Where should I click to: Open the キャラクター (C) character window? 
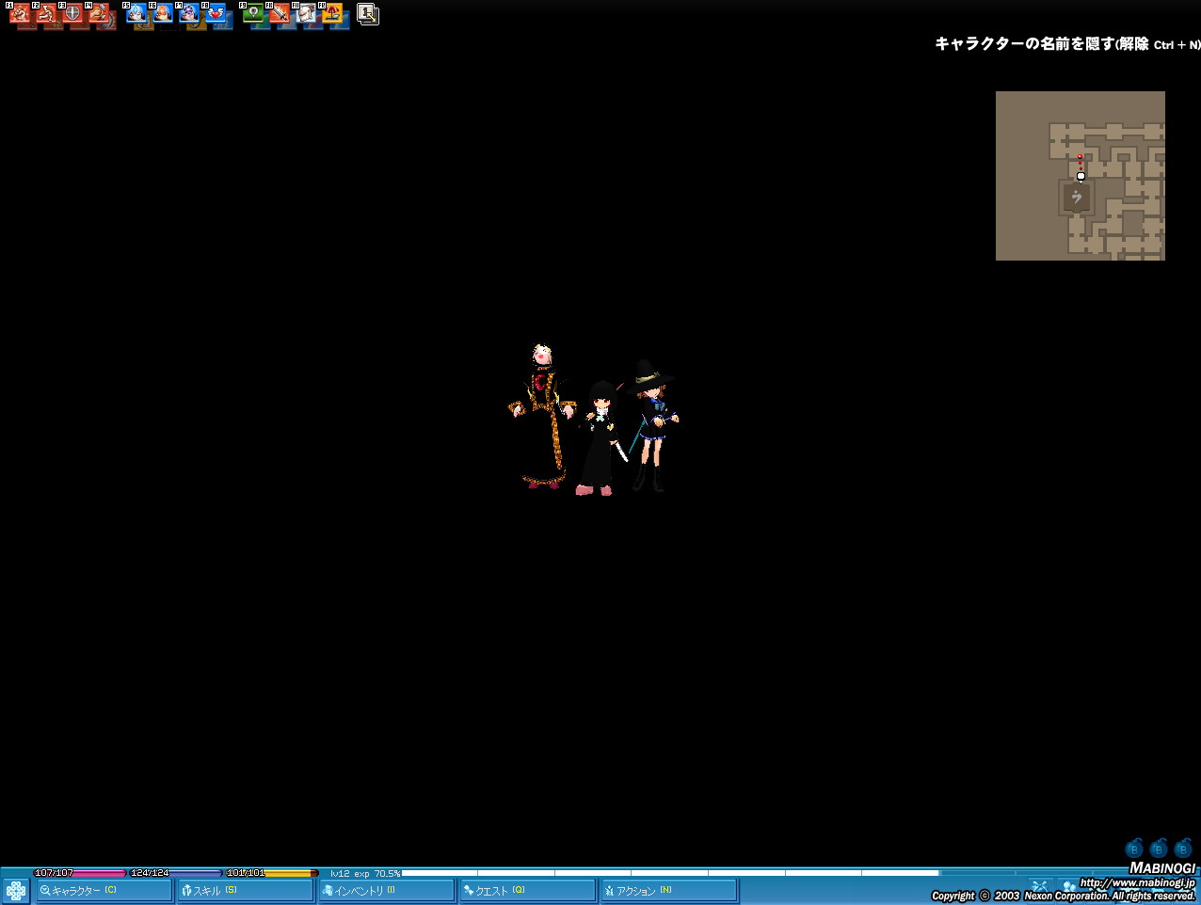tap(104, 890)
